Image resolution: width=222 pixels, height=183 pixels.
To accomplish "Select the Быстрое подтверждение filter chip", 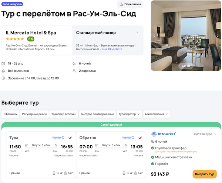I will (97, 114).
